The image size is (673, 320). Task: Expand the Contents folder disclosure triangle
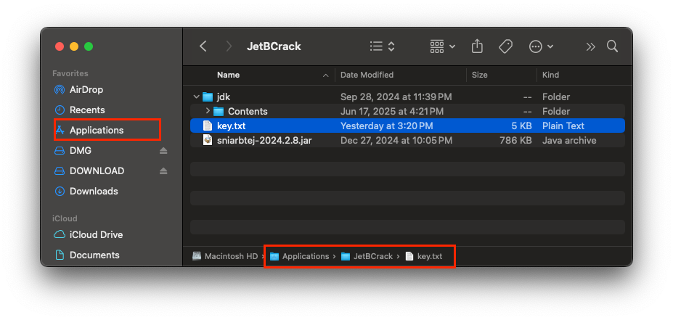(x=208, y=111)
